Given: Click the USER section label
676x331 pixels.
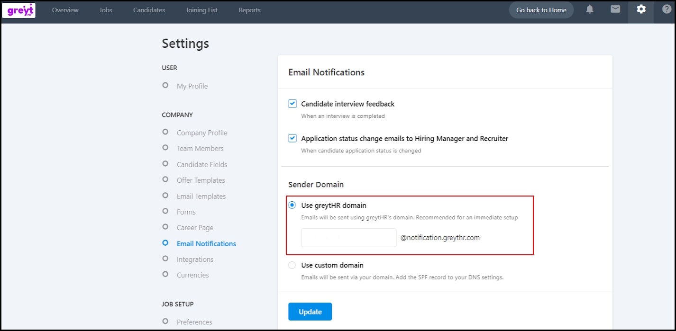Looking at the screenshot, I should 170,68.
